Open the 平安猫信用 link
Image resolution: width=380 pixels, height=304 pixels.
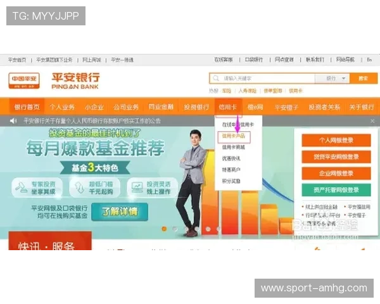pos(359,207)
